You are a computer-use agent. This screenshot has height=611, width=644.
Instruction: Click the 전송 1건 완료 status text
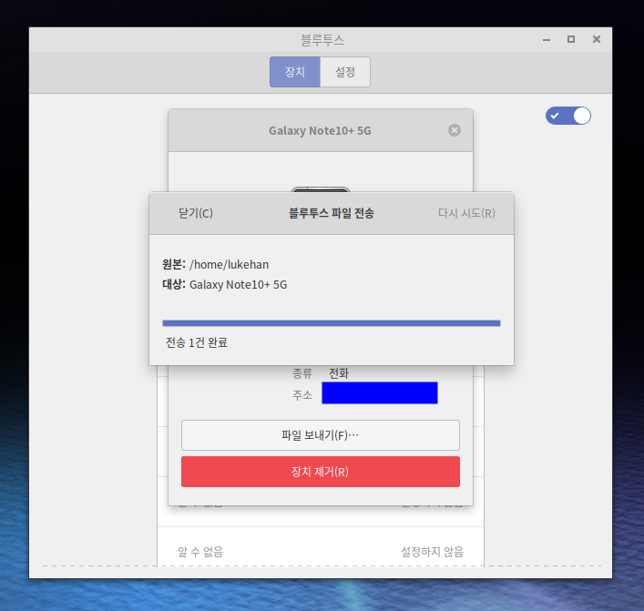197,342
